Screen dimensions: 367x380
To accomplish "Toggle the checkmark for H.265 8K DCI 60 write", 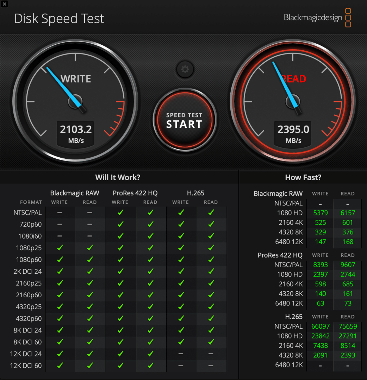I will click(x=181, y=342).
